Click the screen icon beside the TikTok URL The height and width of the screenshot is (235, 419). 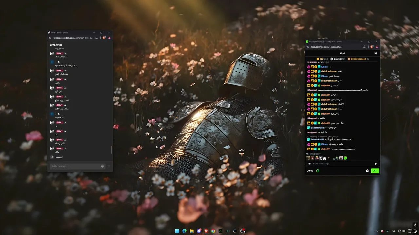(x=97, y=38)
